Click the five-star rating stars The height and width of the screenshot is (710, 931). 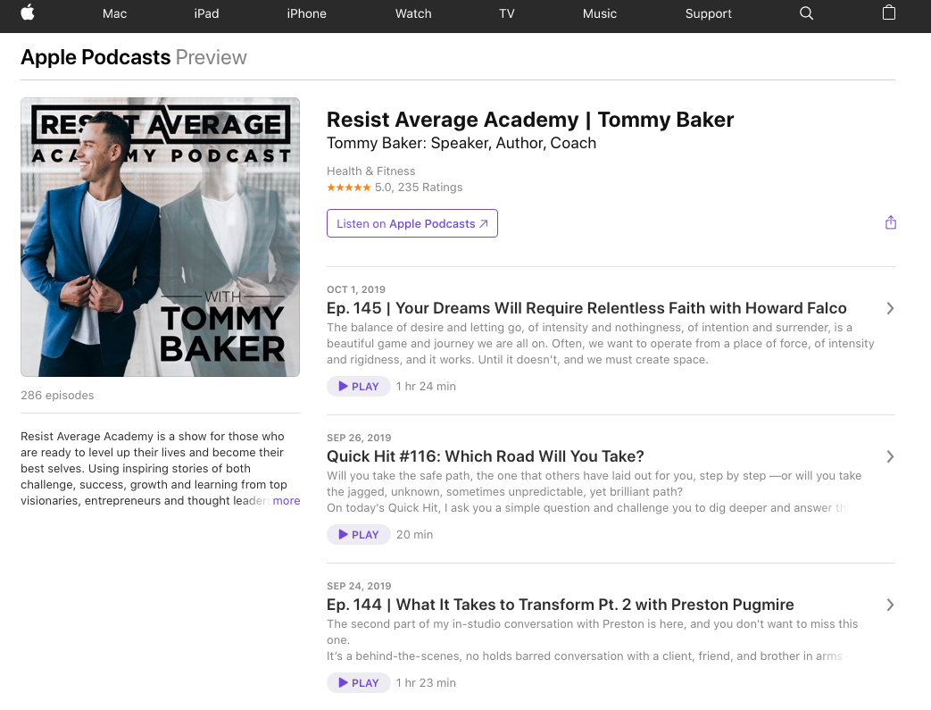click(x=348, y=188)
